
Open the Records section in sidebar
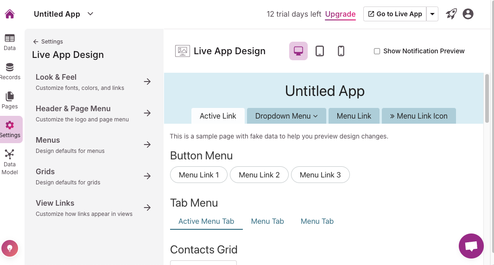pos(10,71)
